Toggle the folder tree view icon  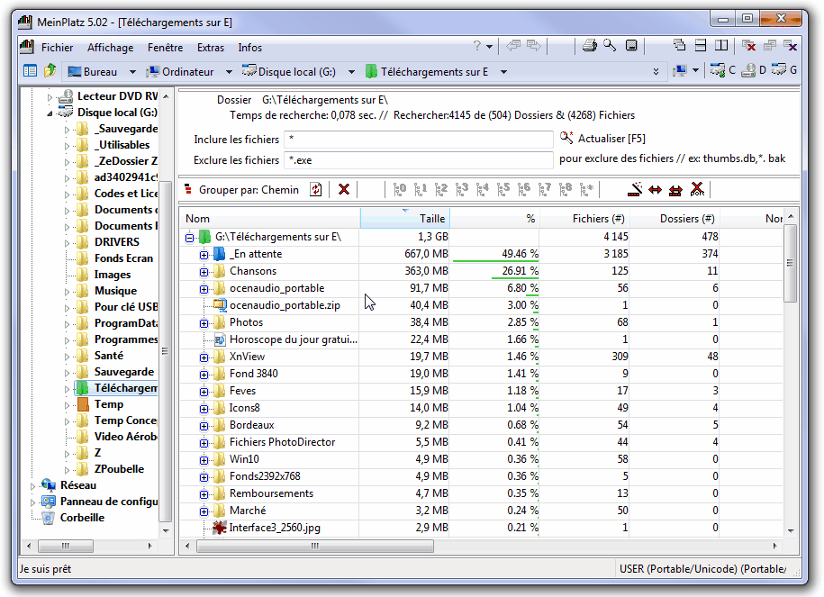coord(30,70)
